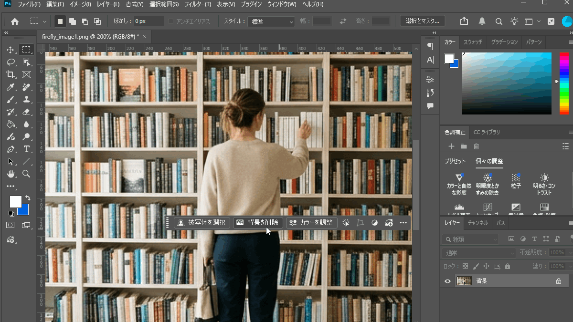This screenshot has height=322, width=573.
Task: Reset default foreground and background colors
Action: point(11,213)
